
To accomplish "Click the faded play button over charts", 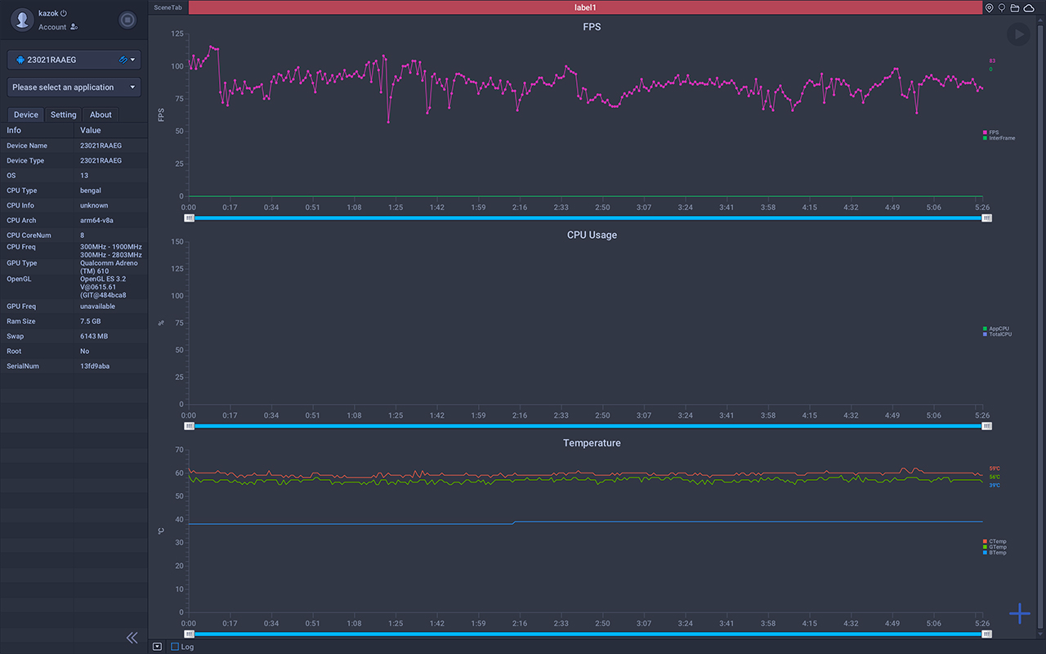I will (x=1018, y=34).
